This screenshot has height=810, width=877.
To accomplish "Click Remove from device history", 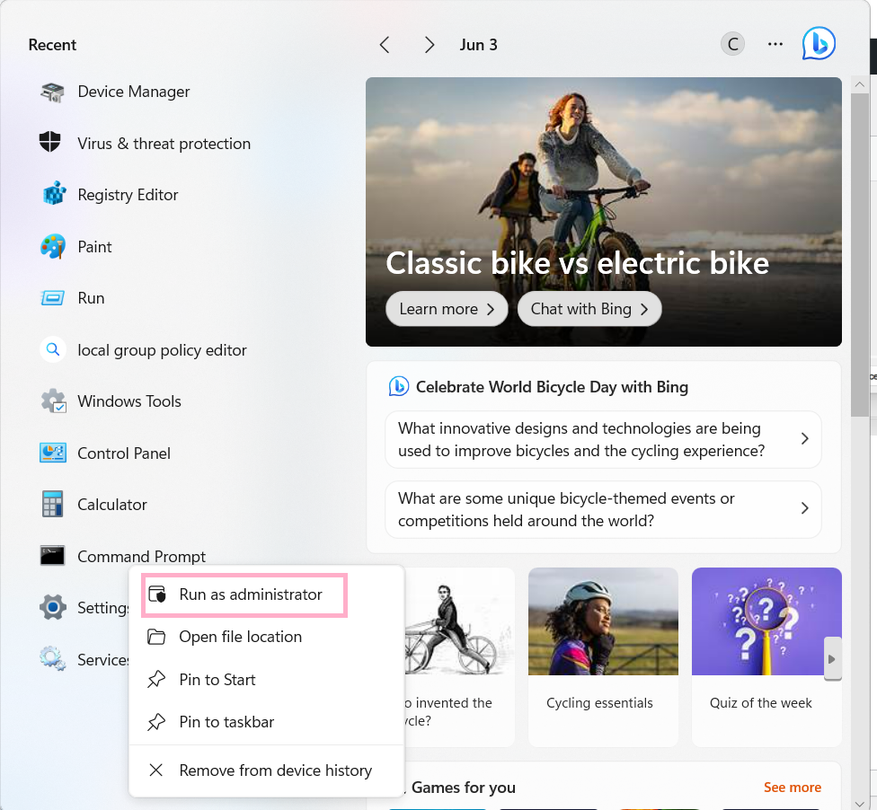I will point(275,770).
